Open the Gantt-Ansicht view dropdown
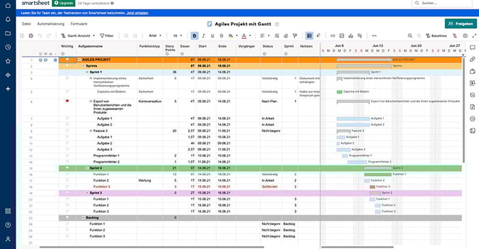 [78, 35]
